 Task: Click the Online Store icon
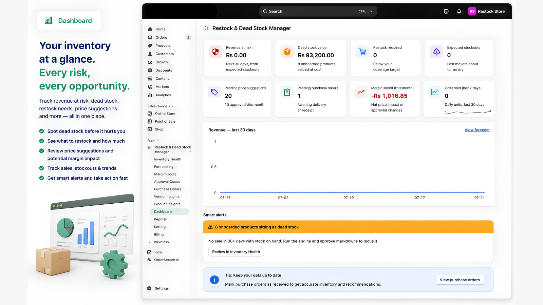point(150,114)
